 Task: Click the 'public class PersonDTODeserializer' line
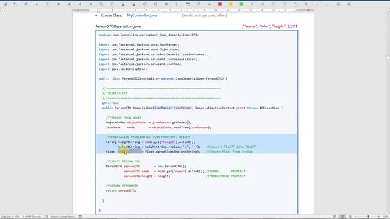pyautogui.click(x=163, y=78)
